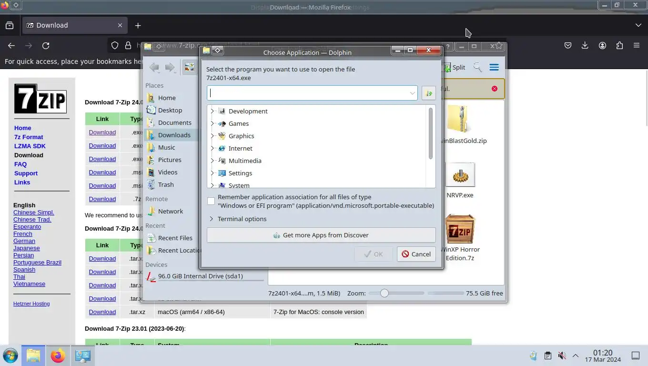The image size is (648, 366).
Task: Click the browse-for-executable icon beside the input
Action: pos(428,93)
